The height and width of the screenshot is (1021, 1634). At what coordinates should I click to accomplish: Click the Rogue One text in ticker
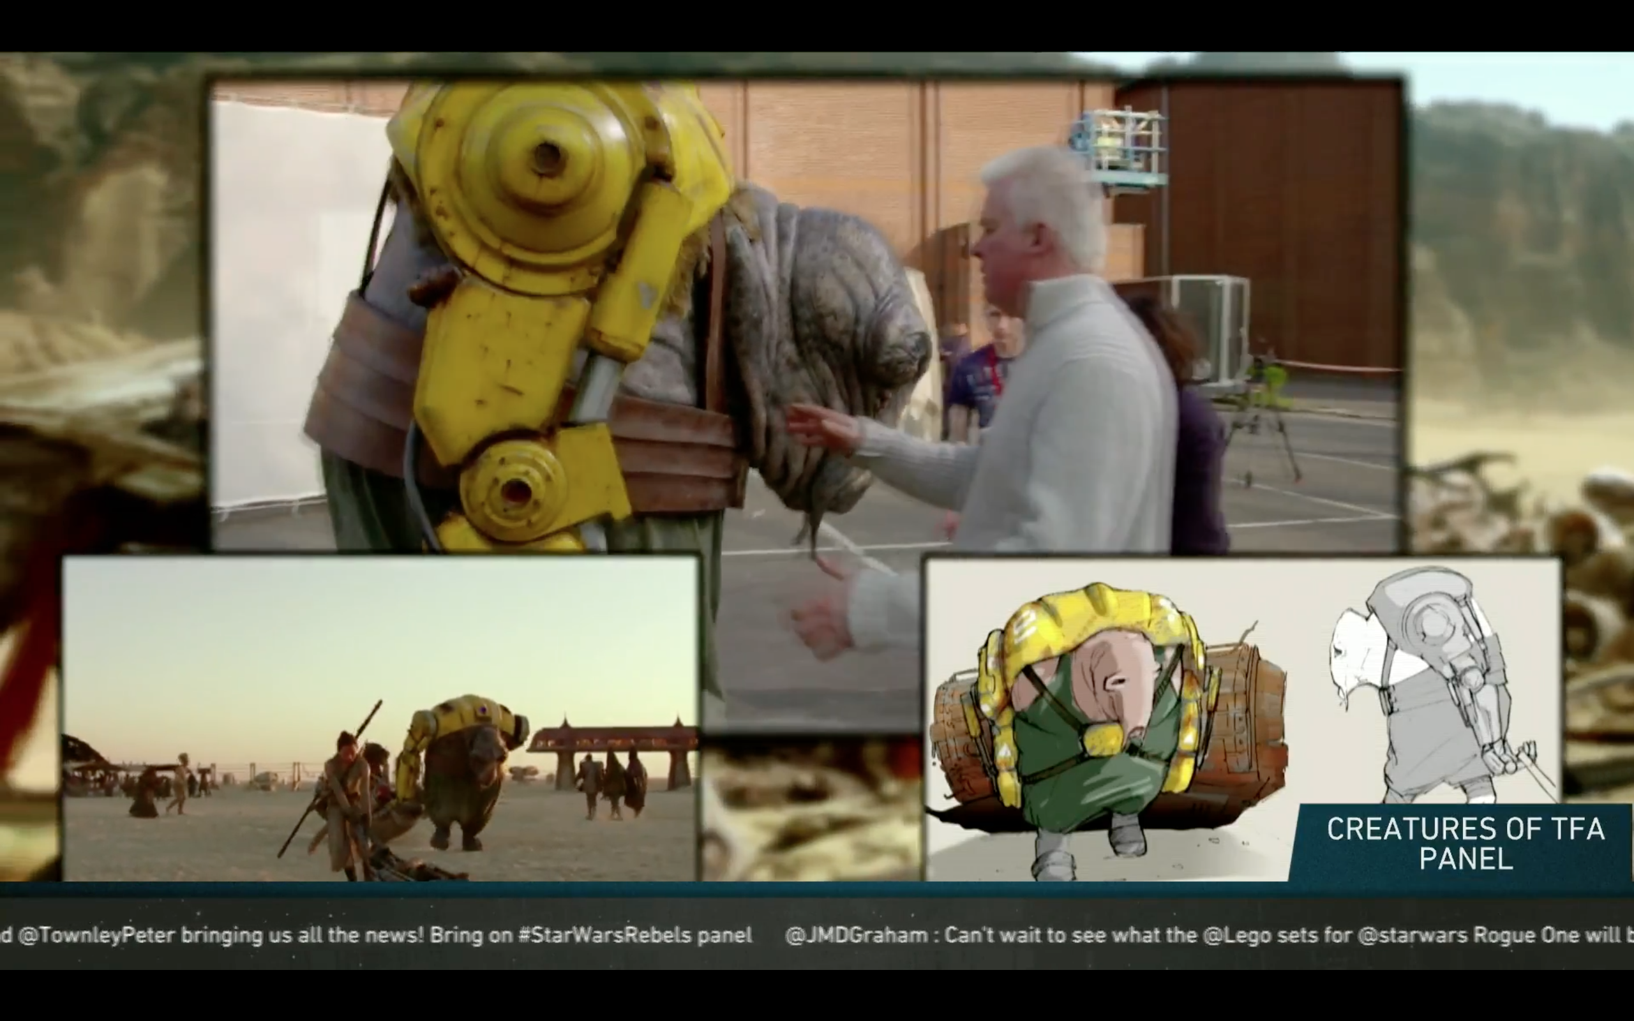(x=1526, y=935)
